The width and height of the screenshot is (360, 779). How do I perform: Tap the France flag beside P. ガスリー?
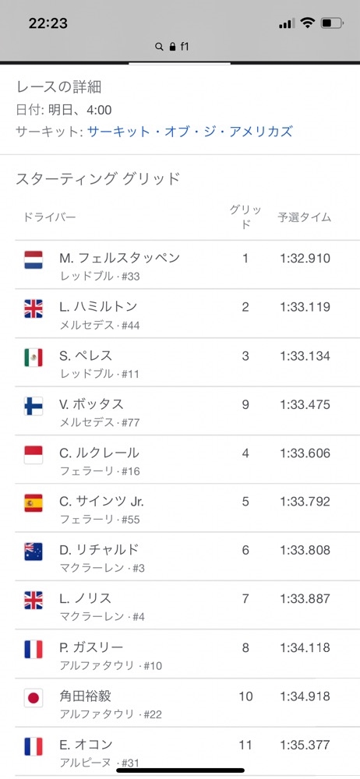point(34,650)
